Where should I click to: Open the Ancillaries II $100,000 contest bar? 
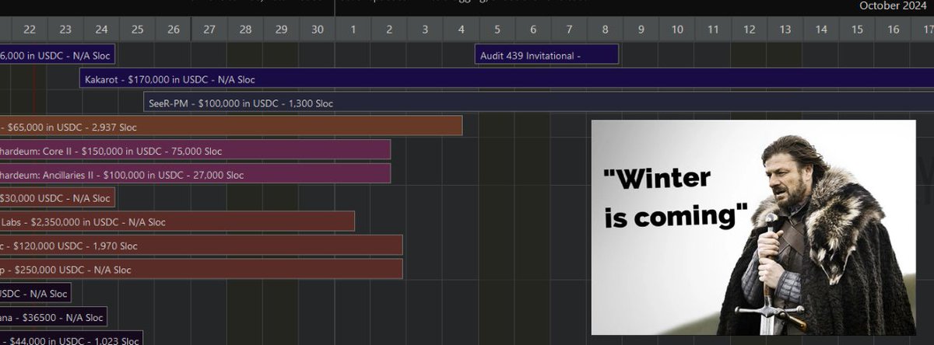[x=195, y=174]
